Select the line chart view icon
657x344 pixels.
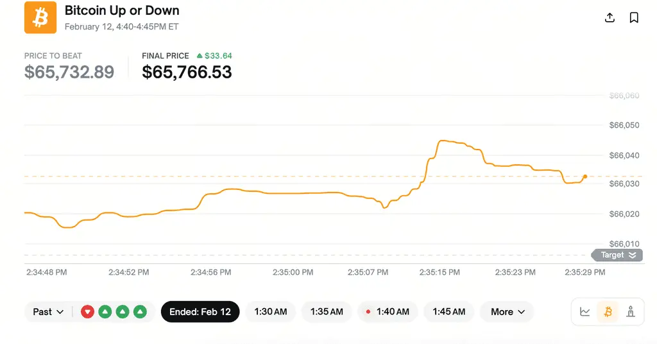point(585,312)
